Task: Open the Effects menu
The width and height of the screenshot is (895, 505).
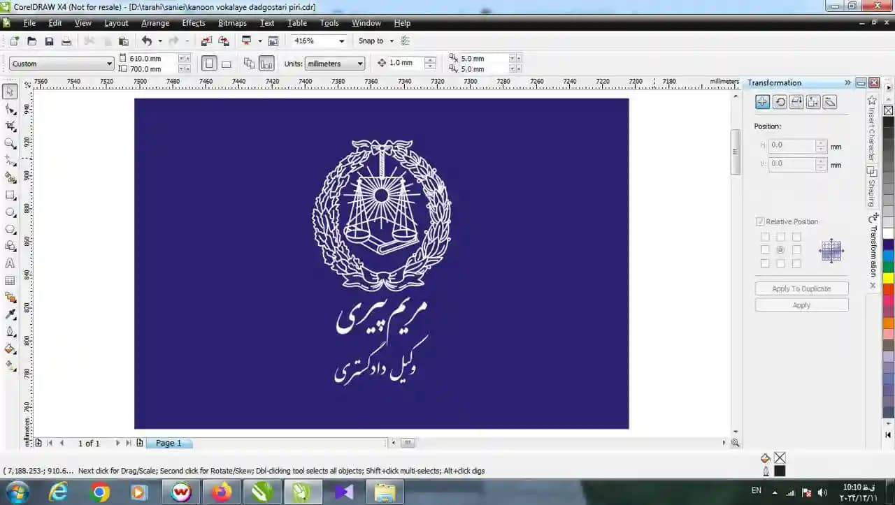Action: click(x=194, y=23)
